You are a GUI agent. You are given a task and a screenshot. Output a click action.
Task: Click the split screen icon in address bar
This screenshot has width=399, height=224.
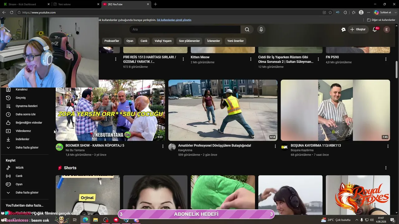[324, 12]
